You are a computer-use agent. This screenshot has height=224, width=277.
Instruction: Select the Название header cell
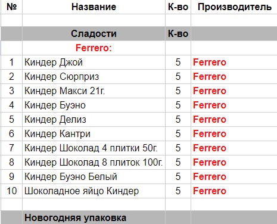tap(94, 7)
